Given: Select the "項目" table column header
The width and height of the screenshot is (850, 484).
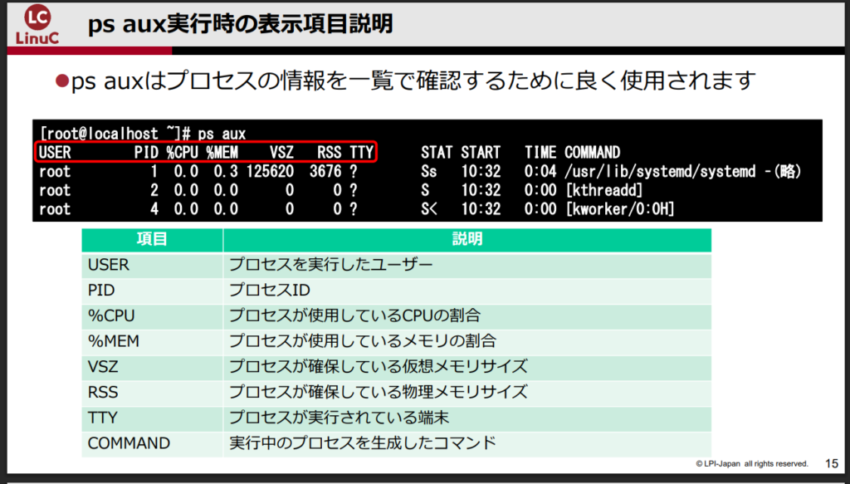Looking at the screenshot, I should point(152,240).
